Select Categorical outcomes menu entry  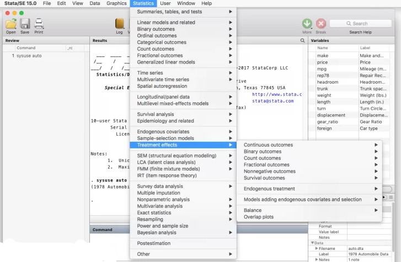pos(183,42)
